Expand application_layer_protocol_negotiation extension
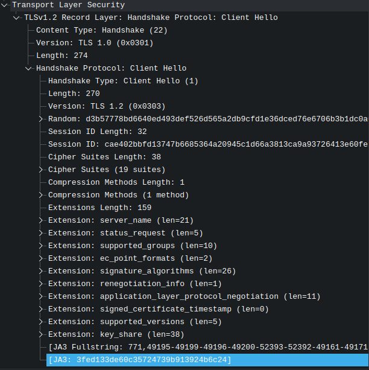 tap(40, 296)
